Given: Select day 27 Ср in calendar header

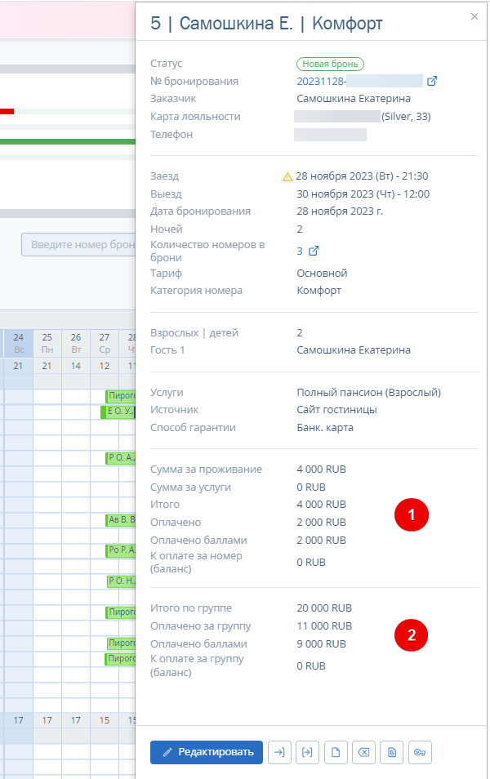Looking at the screenshot, I should tap(105, 343).
